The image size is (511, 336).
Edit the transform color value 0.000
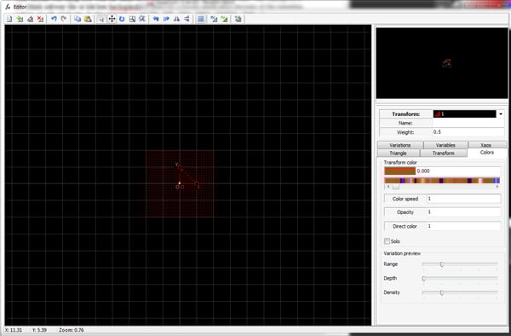[x=458, y=171]
